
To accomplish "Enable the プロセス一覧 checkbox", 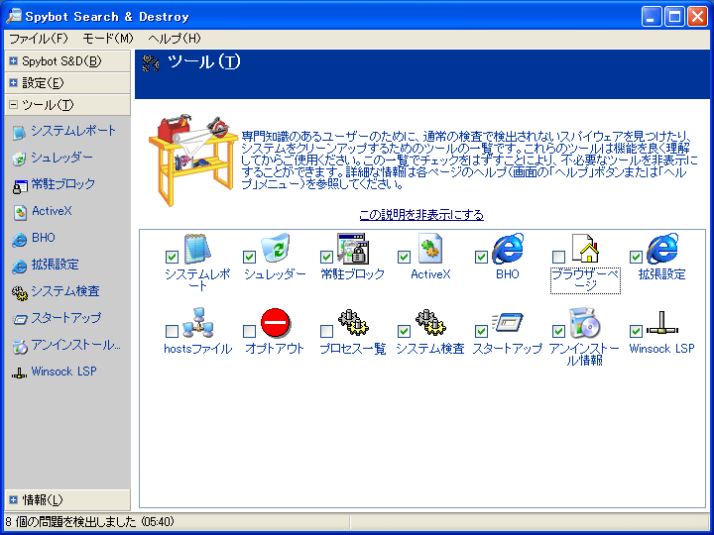I will pyautogui.click(x=326, y=331).
